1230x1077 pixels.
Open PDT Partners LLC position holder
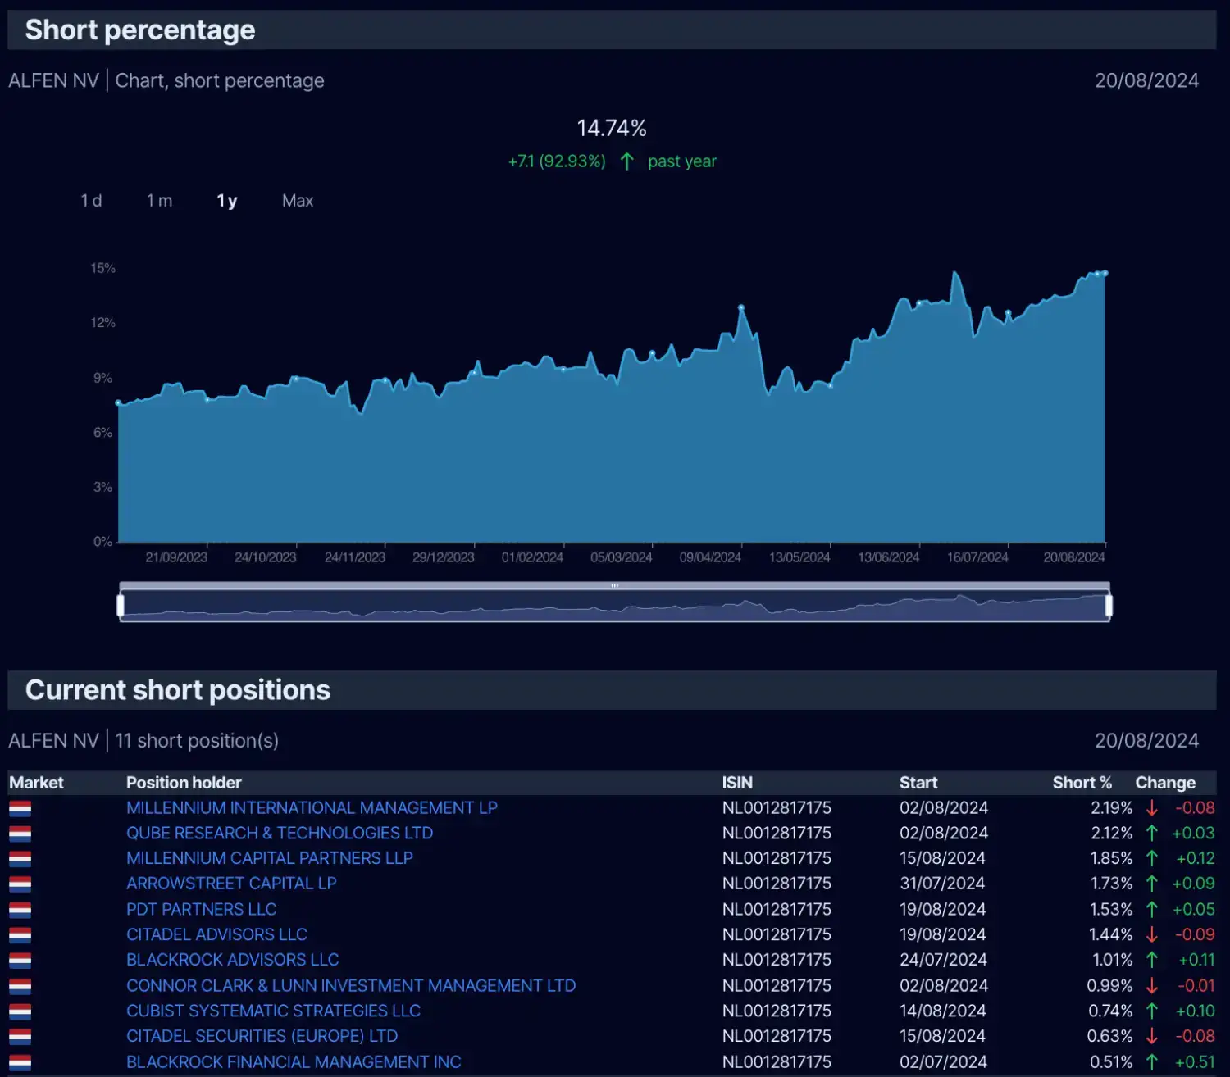(x=201, y=910)
